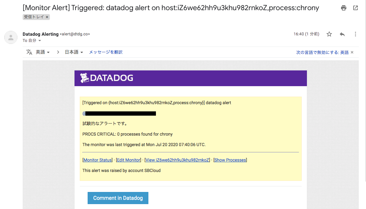
Task: Click sender name Datadog Alerting
Action: pyautogui.click(x=41, y=34)
